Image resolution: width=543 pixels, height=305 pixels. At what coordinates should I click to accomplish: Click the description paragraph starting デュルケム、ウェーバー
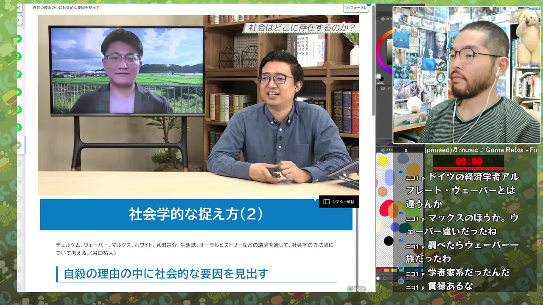coord(195,249)
